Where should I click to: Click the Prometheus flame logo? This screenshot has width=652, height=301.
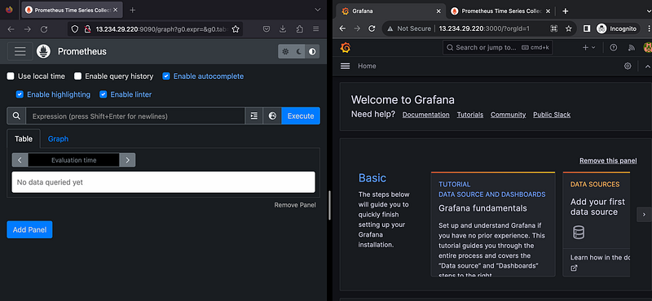[x=43, y=51]
